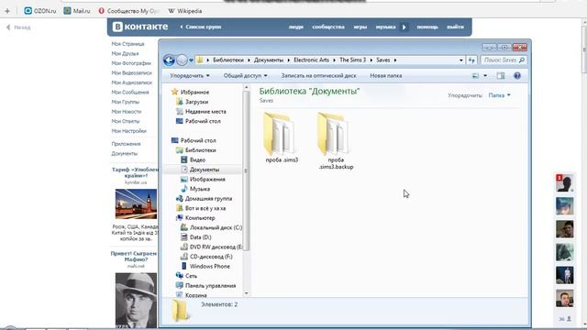
Task: Change view icon in Explorer toolbar
Action: coord(475,76)
